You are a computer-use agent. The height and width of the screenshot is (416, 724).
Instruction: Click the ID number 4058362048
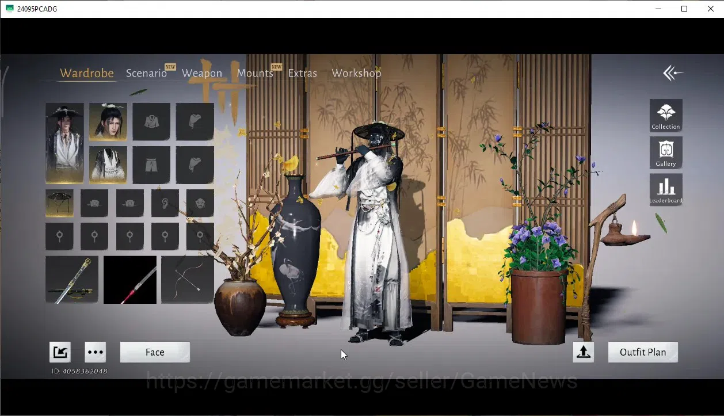point(85,371)
